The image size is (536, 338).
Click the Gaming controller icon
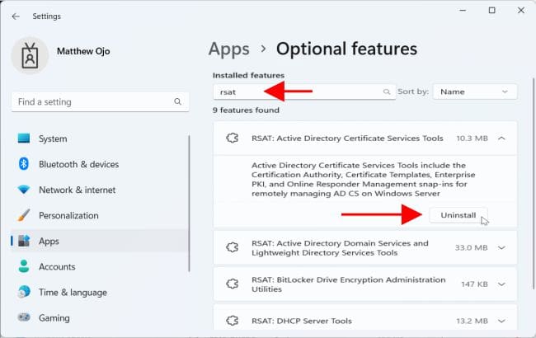(24, 317)
